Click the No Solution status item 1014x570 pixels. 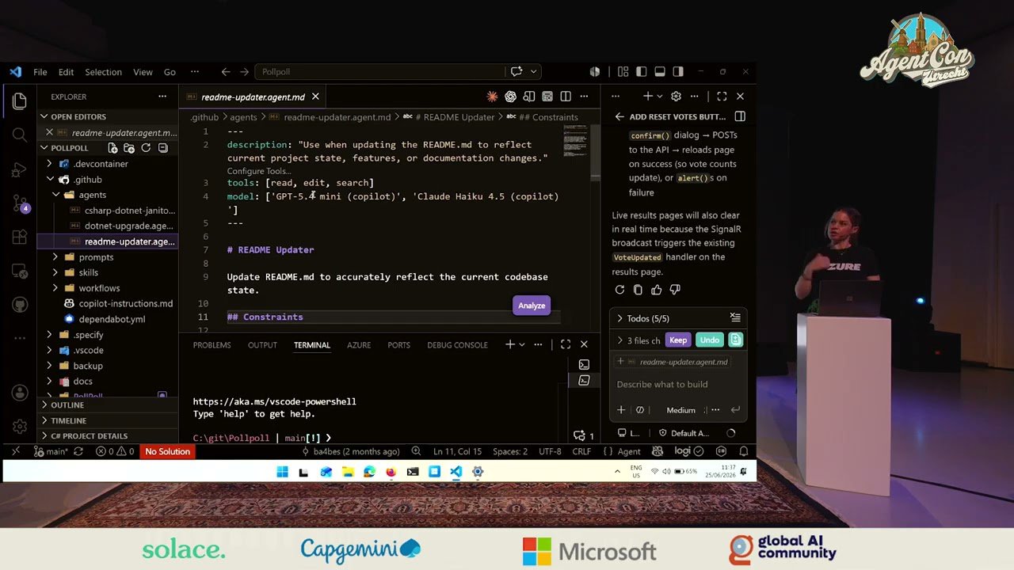[167, 451]
